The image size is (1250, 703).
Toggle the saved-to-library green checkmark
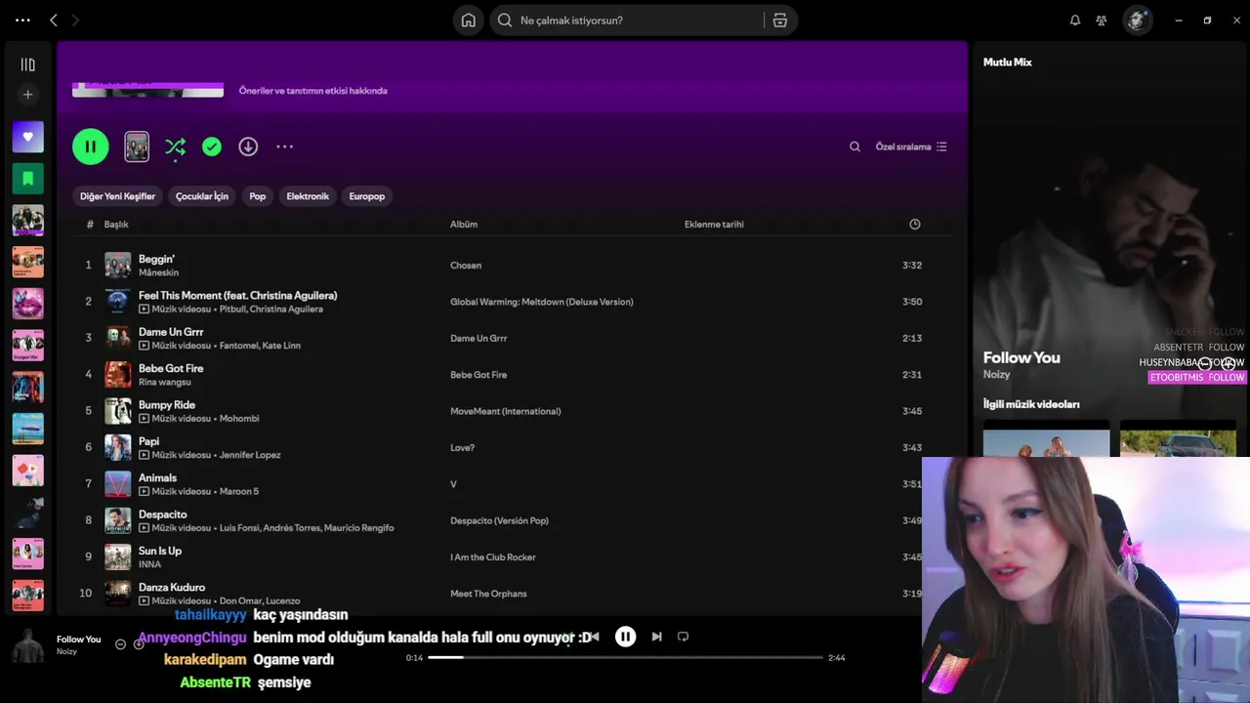pos(212,146)
